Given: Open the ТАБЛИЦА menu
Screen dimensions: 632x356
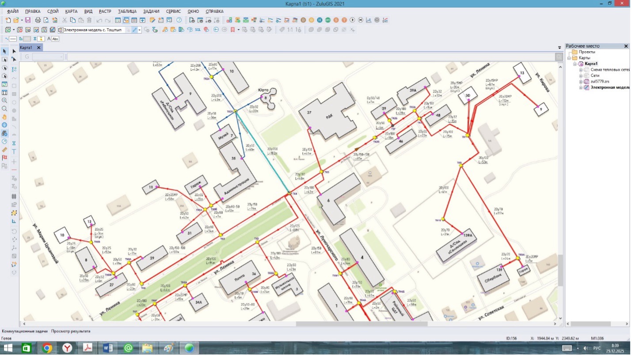Looking at the screenshot, I should (127, 11).
